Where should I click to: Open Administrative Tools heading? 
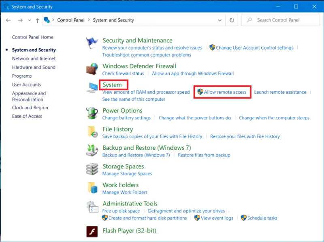click(x=130, y=203)
